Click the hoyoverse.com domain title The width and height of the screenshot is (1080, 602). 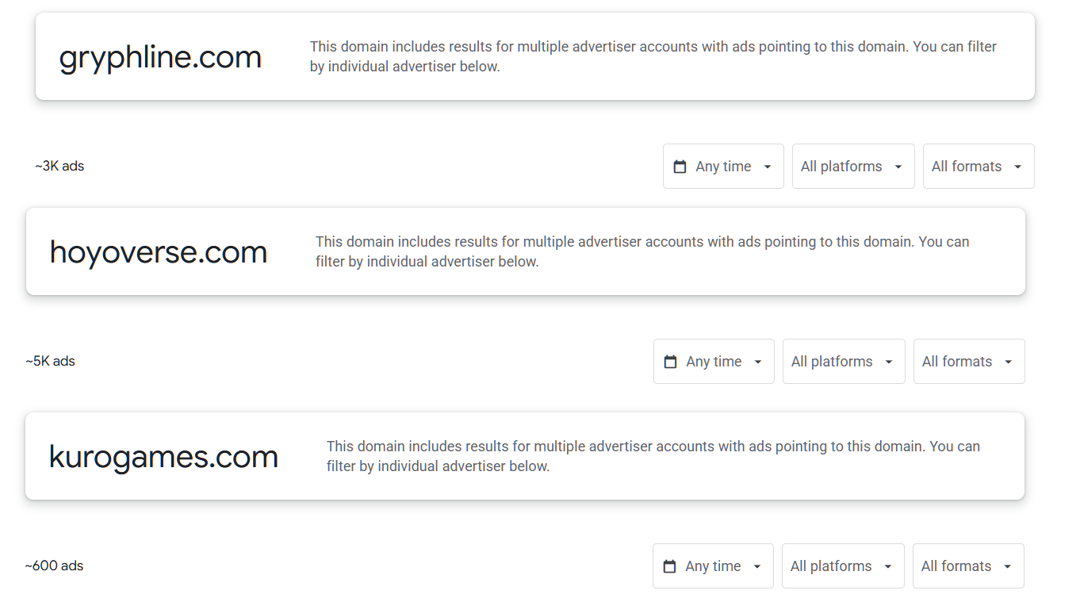[159, 253]
